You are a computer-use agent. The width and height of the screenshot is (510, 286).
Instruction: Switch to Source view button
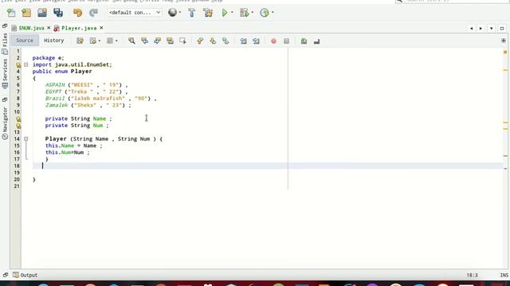[x=25, y=41]
